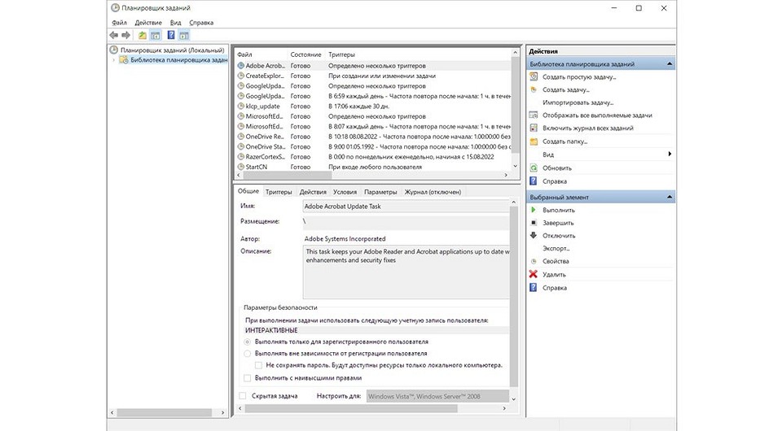Click the Завершить stop icon
This screenshot has height=431, width=782.
534,223
